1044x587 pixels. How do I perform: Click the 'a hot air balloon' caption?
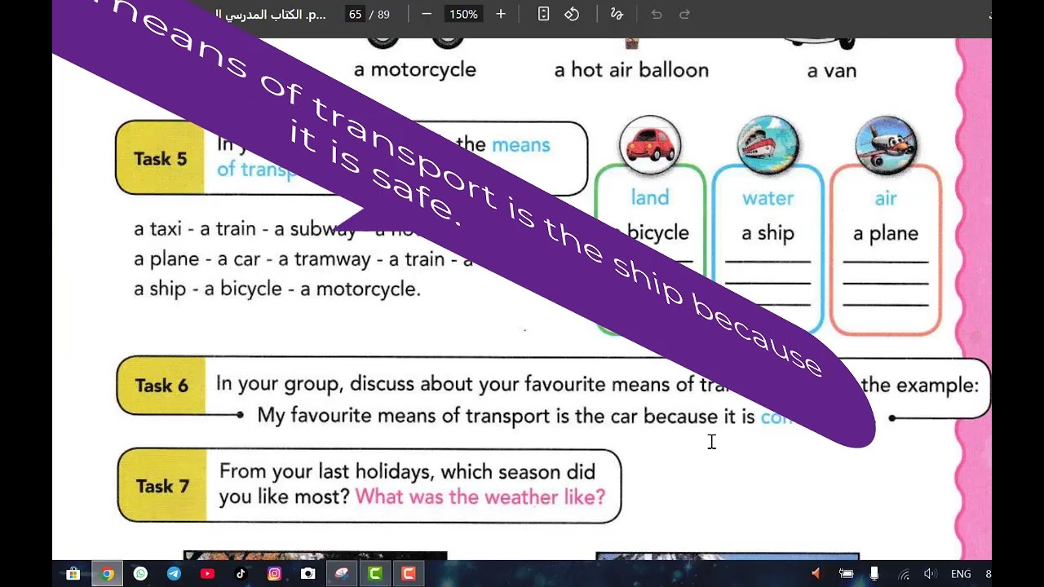click(631, 70)
